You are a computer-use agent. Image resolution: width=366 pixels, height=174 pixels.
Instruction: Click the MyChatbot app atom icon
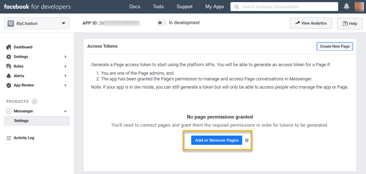click(x=11, y=23)
